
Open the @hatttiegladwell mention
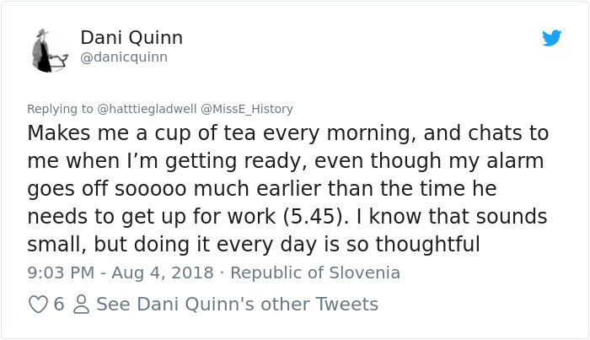[x=147, y=109]
